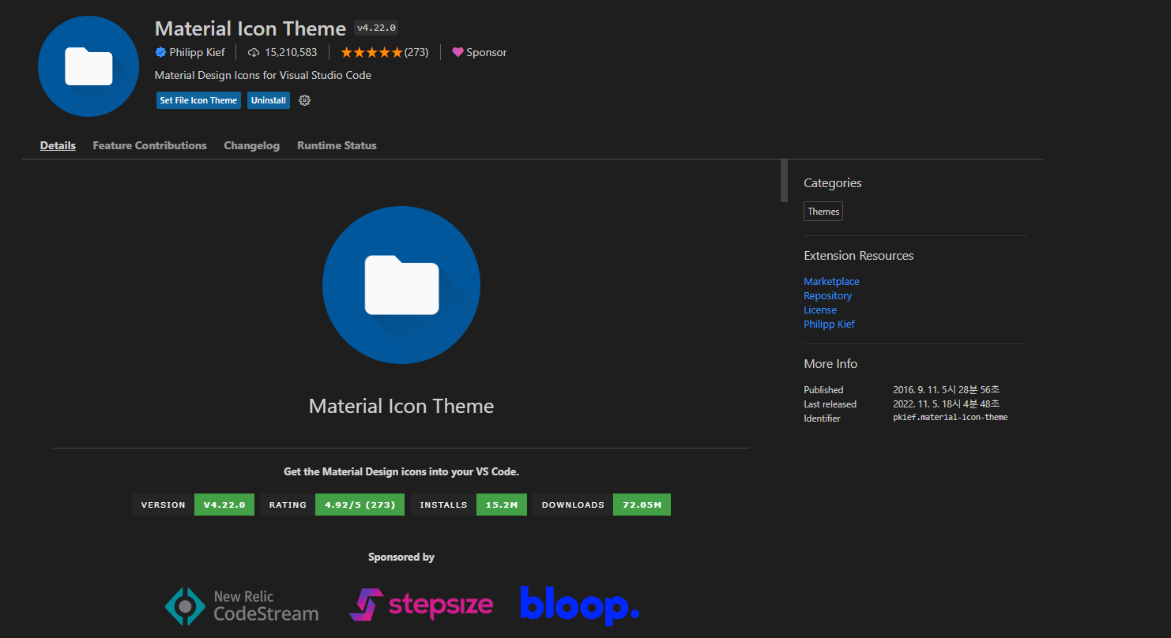Image resolution: width=1171 pixels, height=638 pixels.
Task: Click the Set File Icon Theme button
Action: point(198,100)
